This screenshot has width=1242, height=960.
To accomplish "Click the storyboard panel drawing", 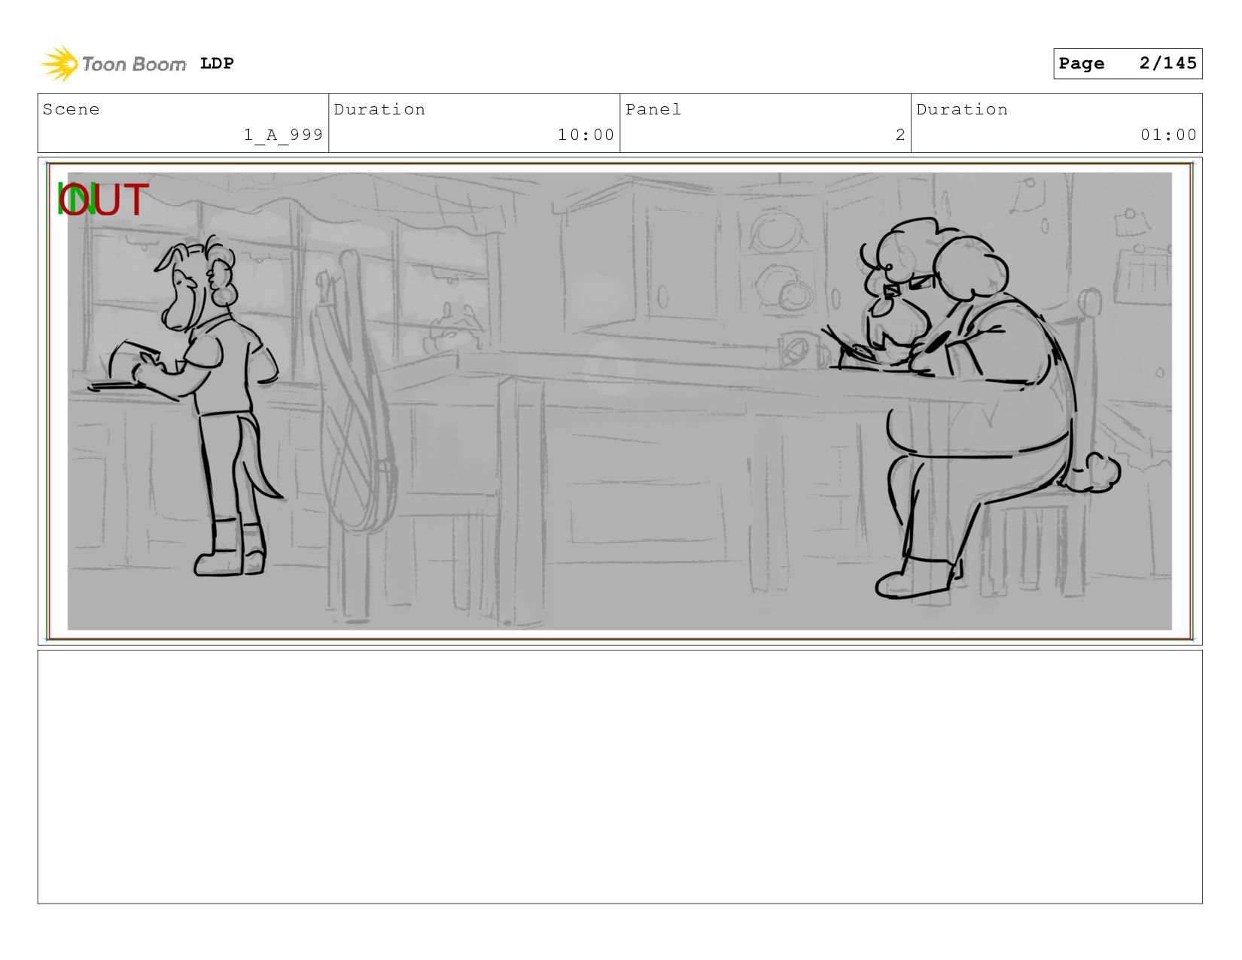I will tap(619, 401).
